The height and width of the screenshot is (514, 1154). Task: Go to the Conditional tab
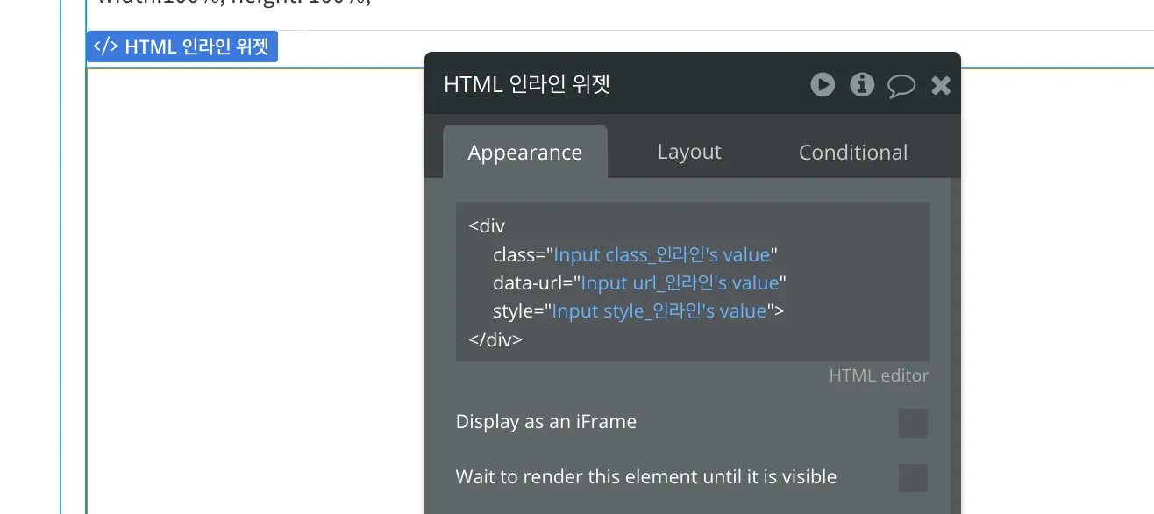[852, 153]
